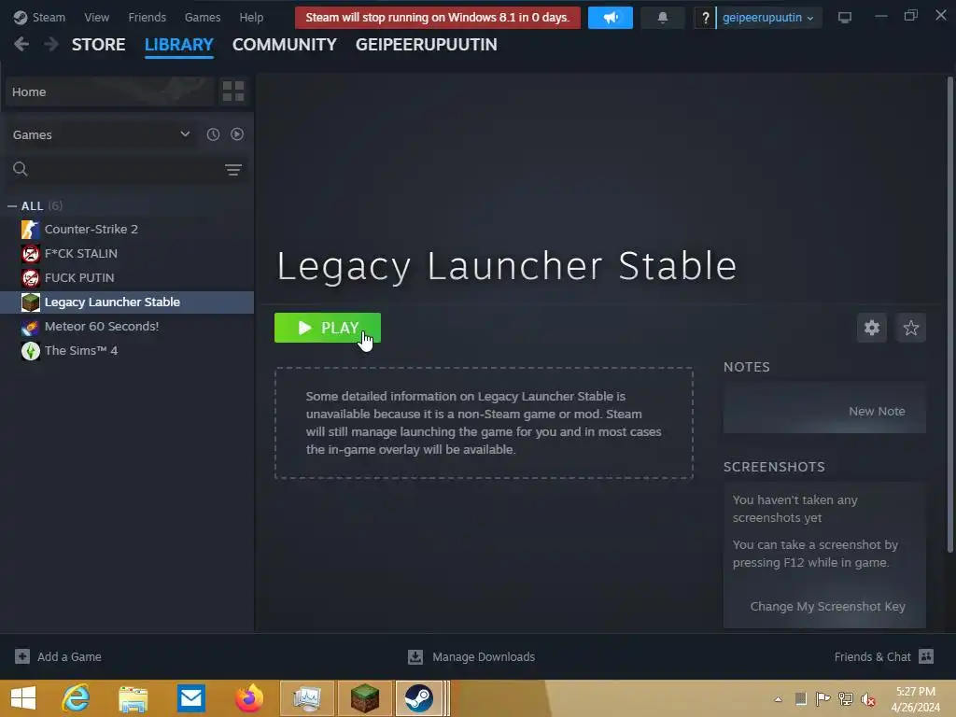Open the notifications bell
The height and width of the screenshot is (717, 956).
pyautogui.click(x=663, y=18)
